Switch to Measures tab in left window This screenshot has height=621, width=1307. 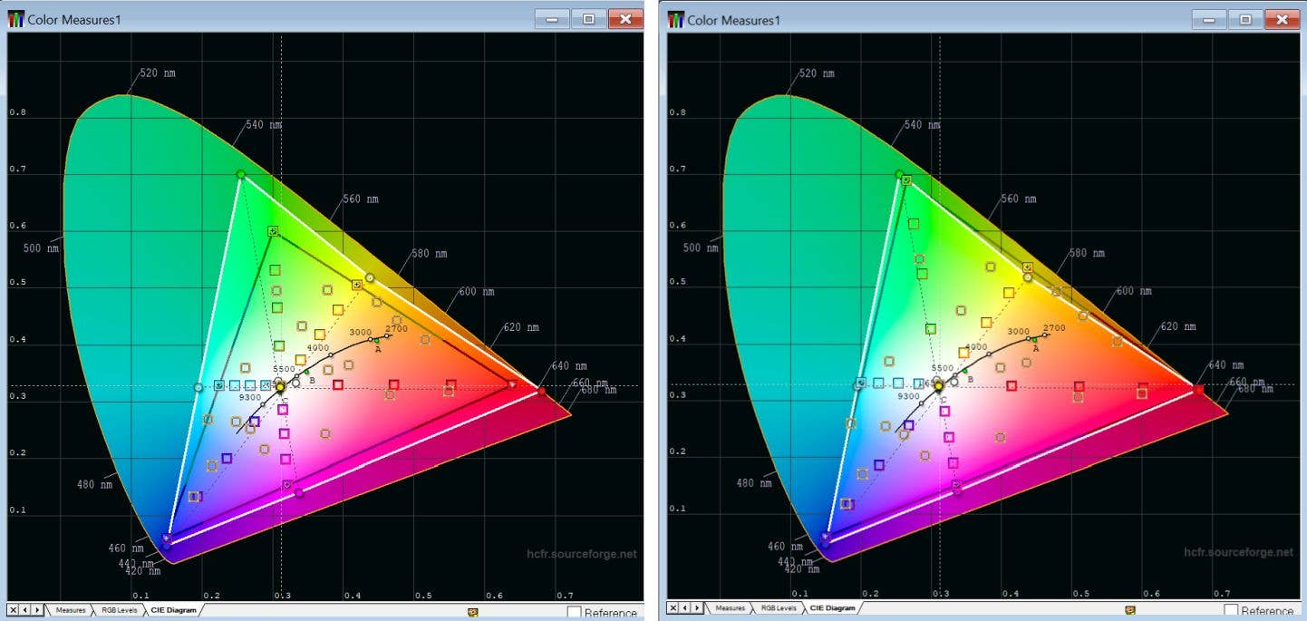[70, 610]
